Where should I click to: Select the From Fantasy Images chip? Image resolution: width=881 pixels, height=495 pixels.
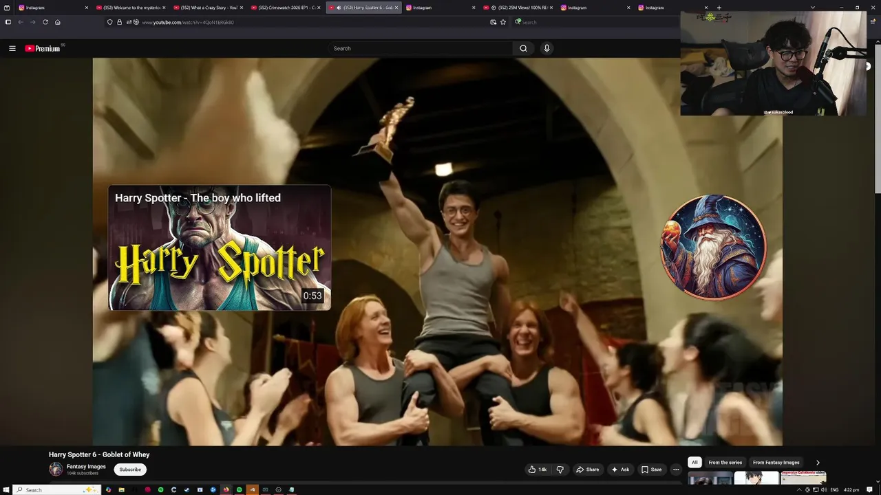(x=776, y=463)
